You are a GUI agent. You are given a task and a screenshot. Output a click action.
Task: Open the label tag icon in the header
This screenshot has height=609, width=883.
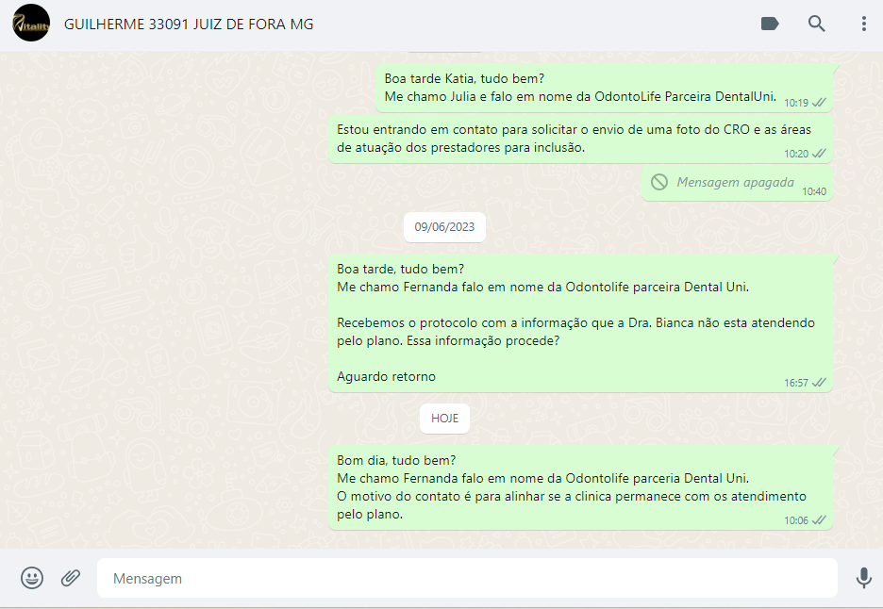tap(770, 24)
